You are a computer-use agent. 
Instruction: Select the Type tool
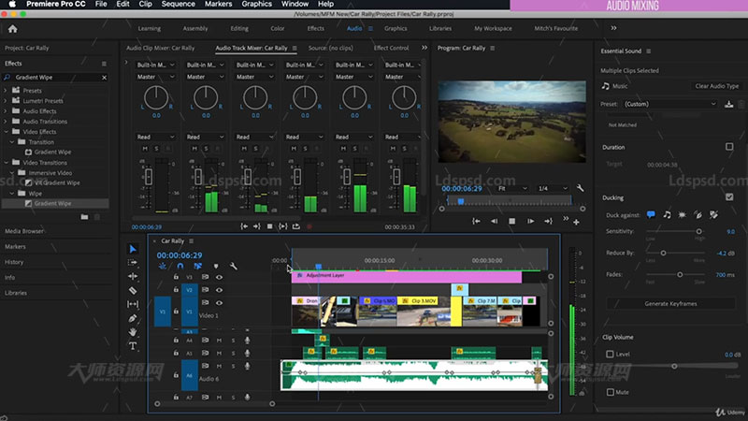click(133, 345)
